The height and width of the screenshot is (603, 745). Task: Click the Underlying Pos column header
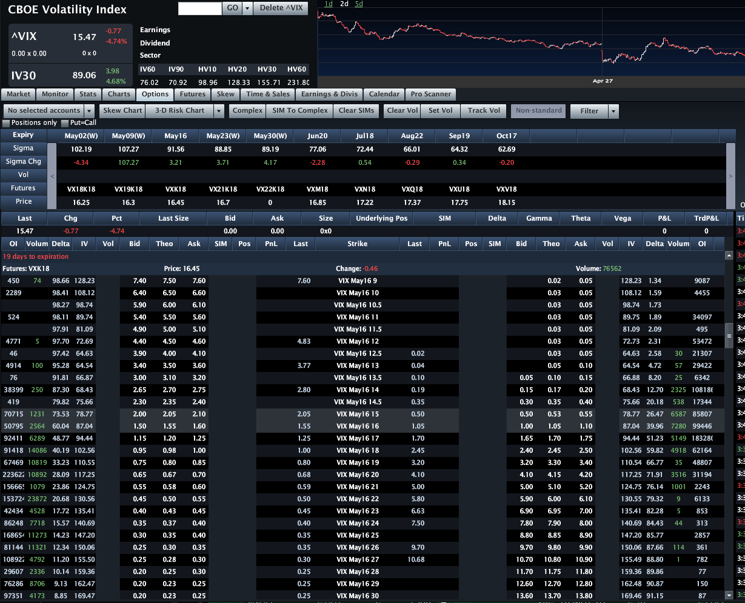(382, 218)
